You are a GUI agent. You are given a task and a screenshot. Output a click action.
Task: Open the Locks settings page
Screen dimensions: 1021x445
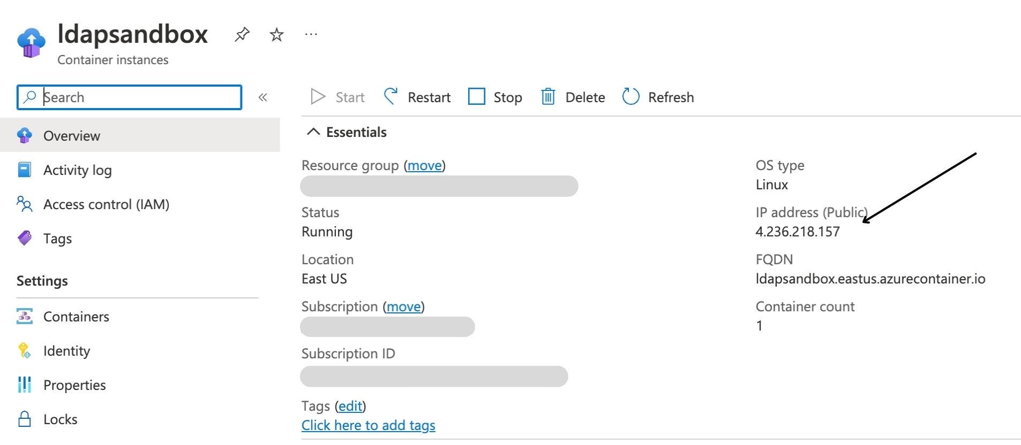tap(60, 419)
